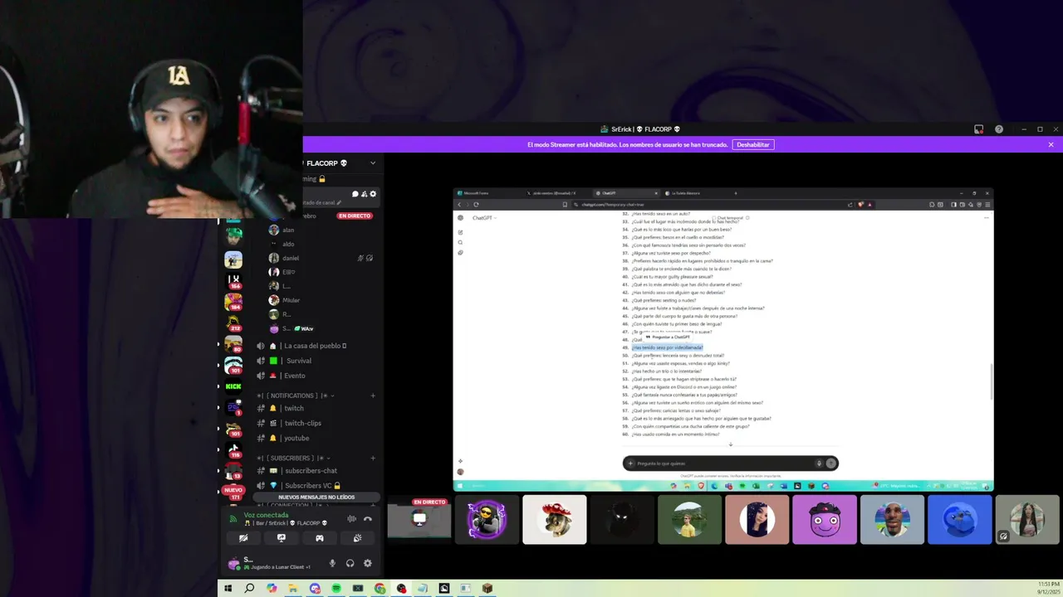Open ChatGPT model selector dropdown
This screenshot has width=1063, height=597.
(484, 218)
